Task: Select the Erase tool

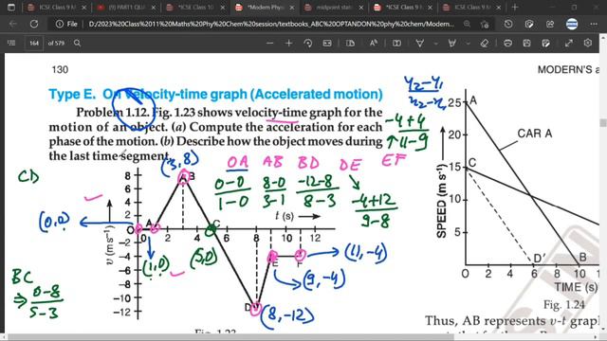Action: (x=485, y=43)
